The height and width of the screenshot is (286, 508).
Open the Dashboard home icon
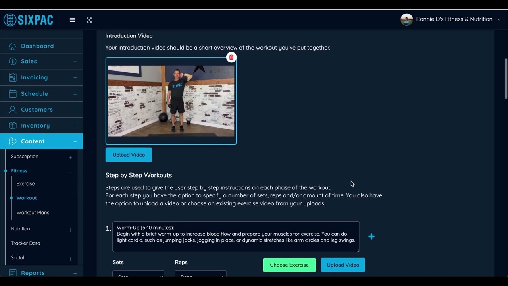(13, 46)
